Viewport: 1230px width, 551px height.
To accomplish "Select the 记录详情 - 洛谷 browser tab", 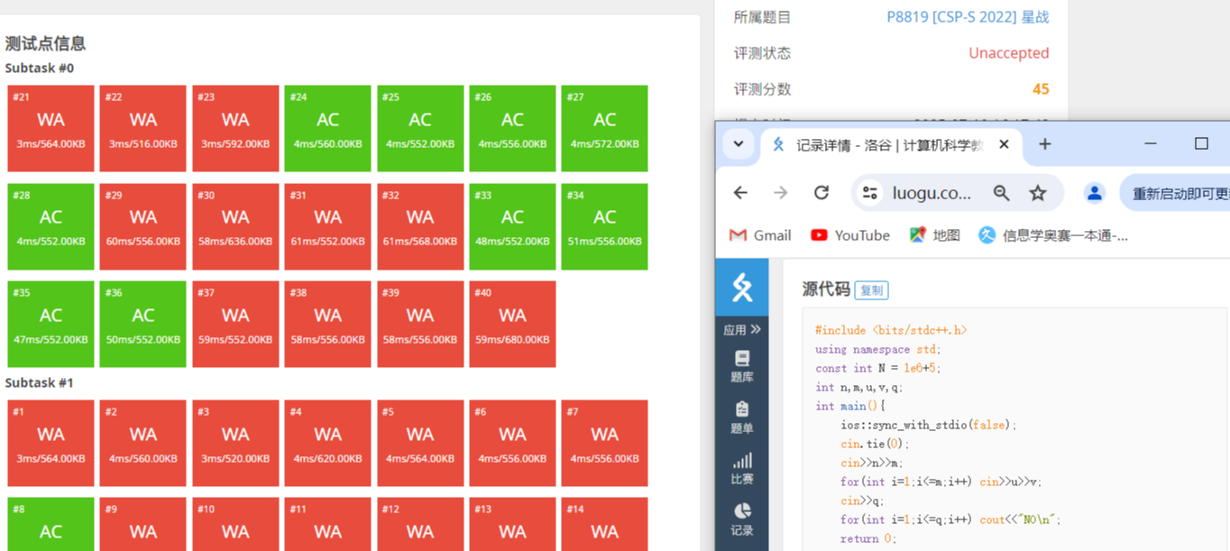I will 890,144.
